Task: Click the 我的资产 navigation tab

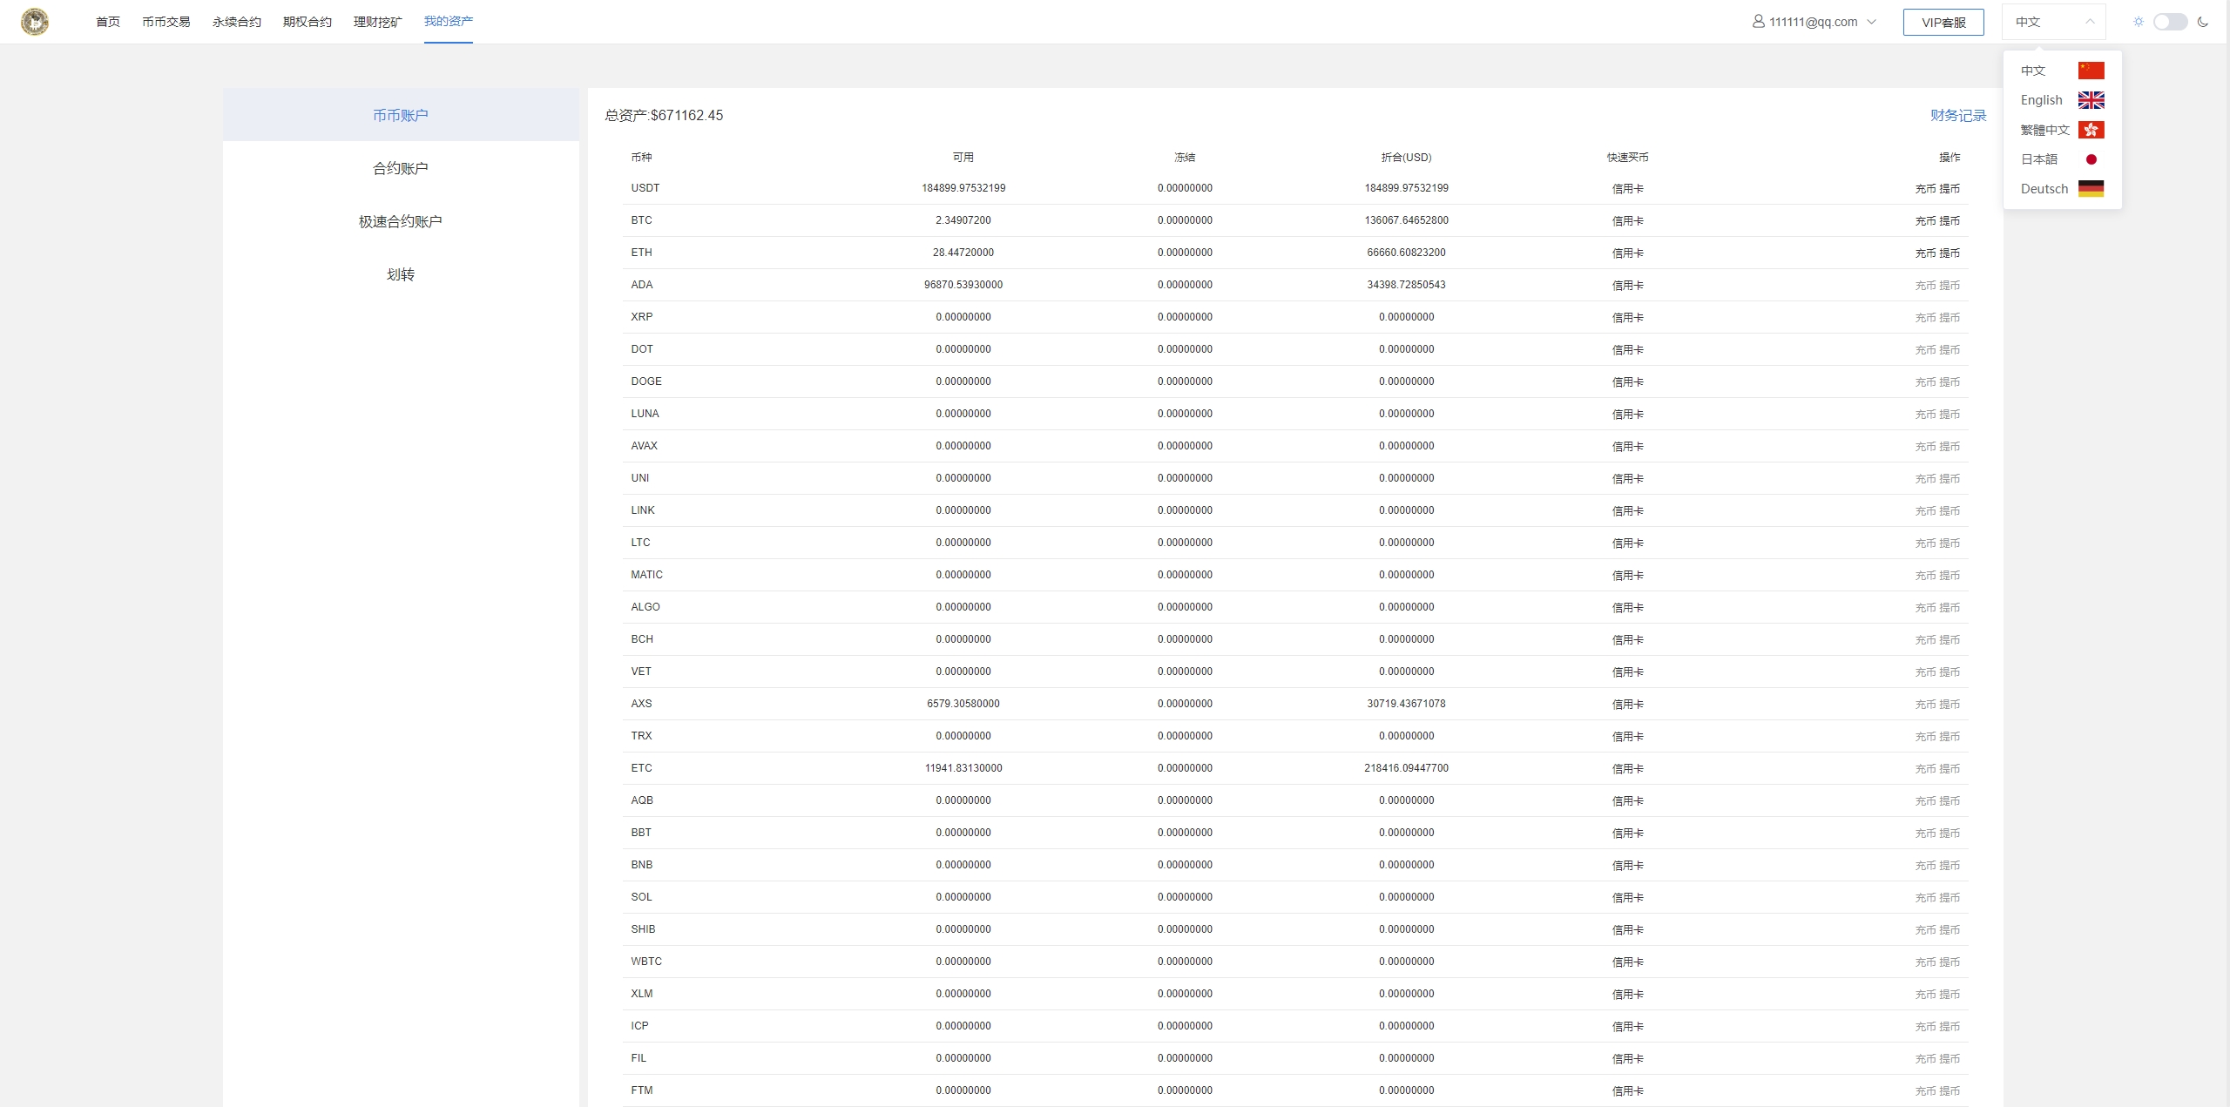Action: [448, 22]
